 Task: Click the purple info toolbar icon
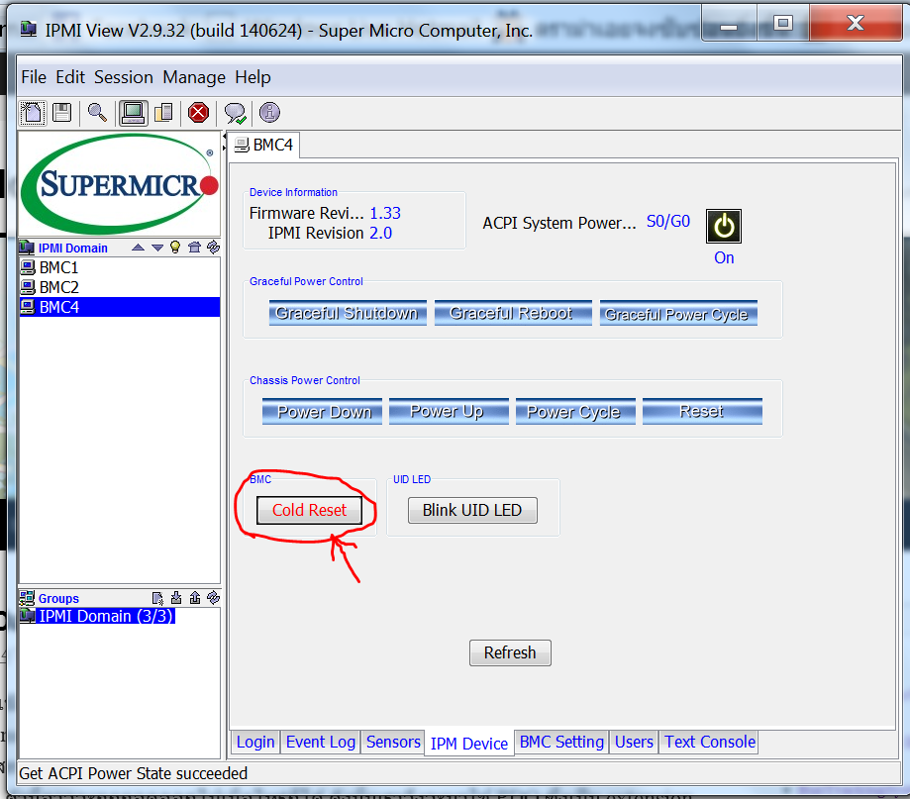(x=270, y=113)
